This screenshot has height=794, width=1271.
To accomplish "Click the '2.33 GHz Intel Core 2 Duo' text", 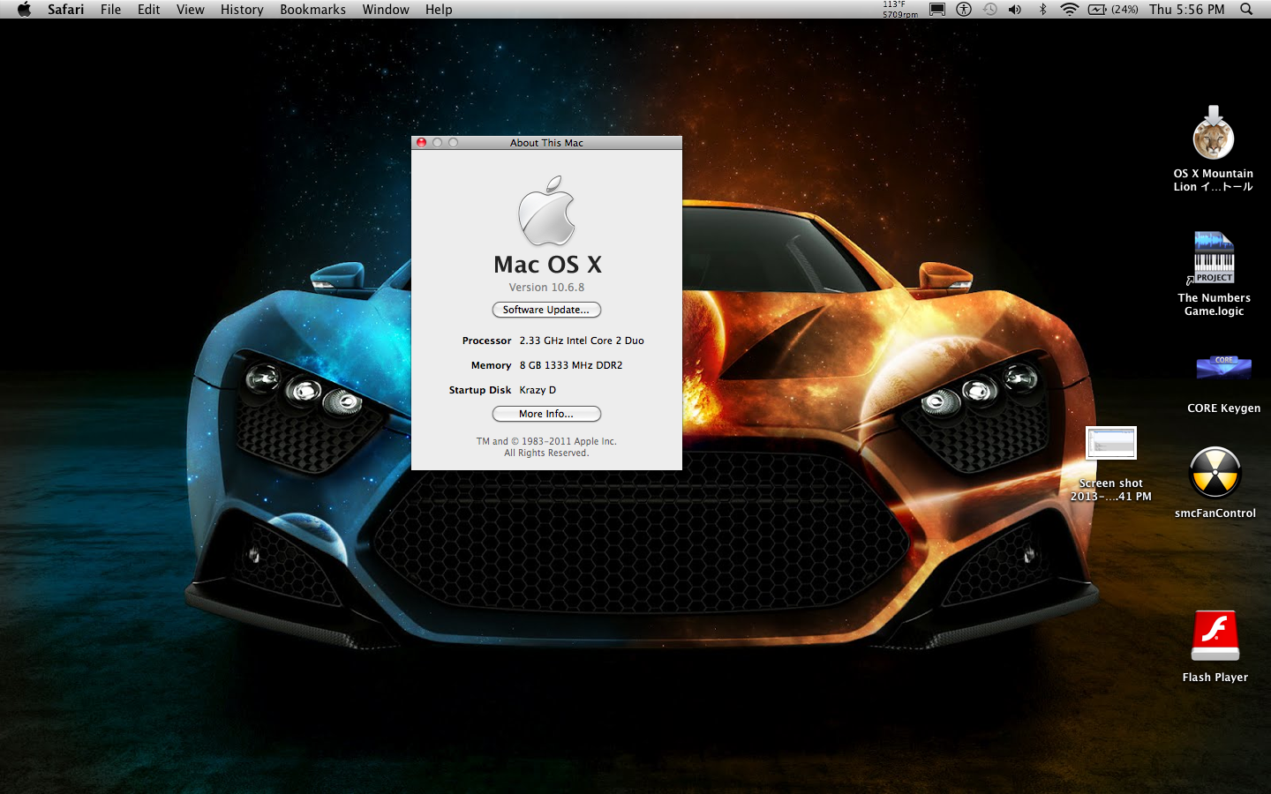I will 582,341.
